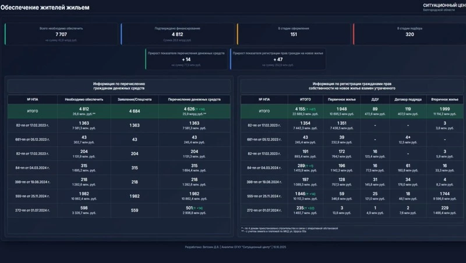Open the "Подтверждено финансирование" 4 812 card
The image size is (466, 263).
[177, 34]
